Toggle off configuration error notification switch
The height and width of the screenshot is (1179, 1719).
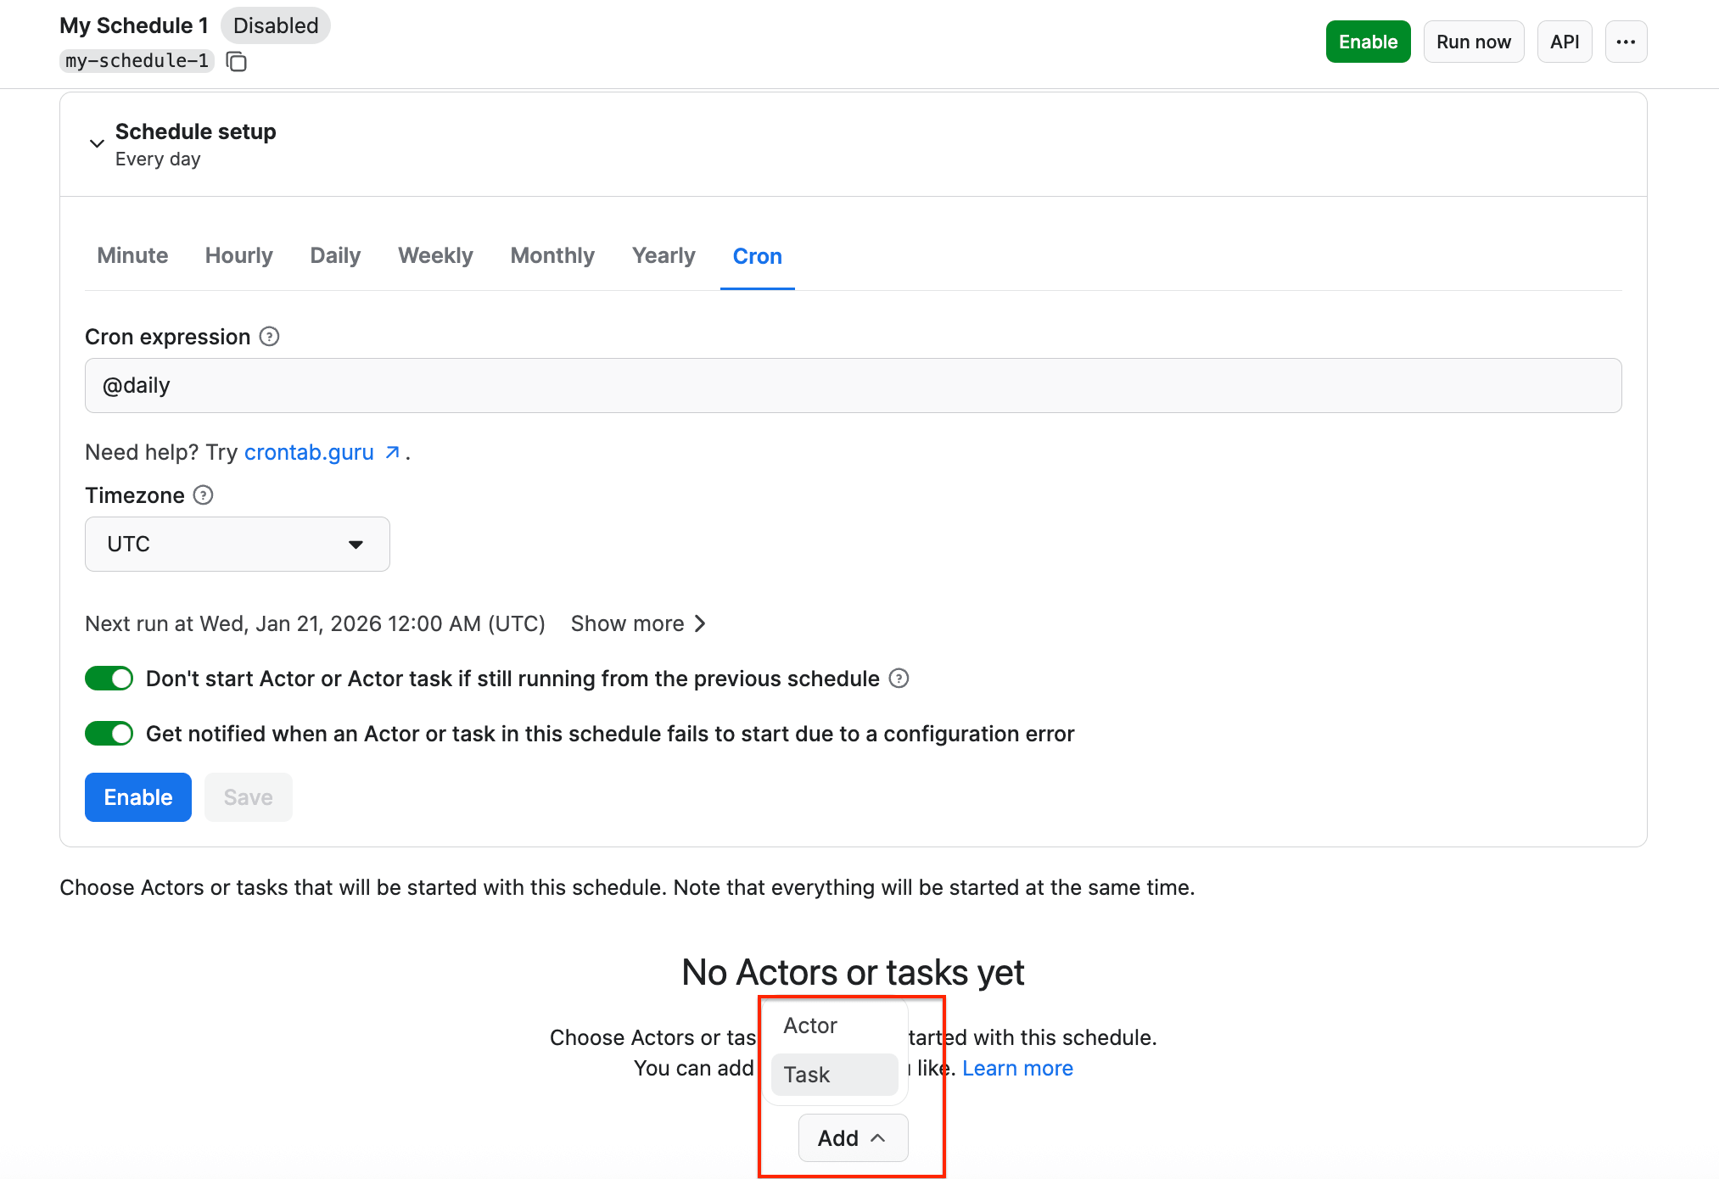click(x=109, y=734)
